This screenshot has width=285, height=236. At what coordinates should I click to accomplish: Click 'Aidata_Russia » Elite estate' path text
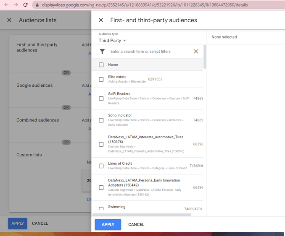[x=127, y=82]
